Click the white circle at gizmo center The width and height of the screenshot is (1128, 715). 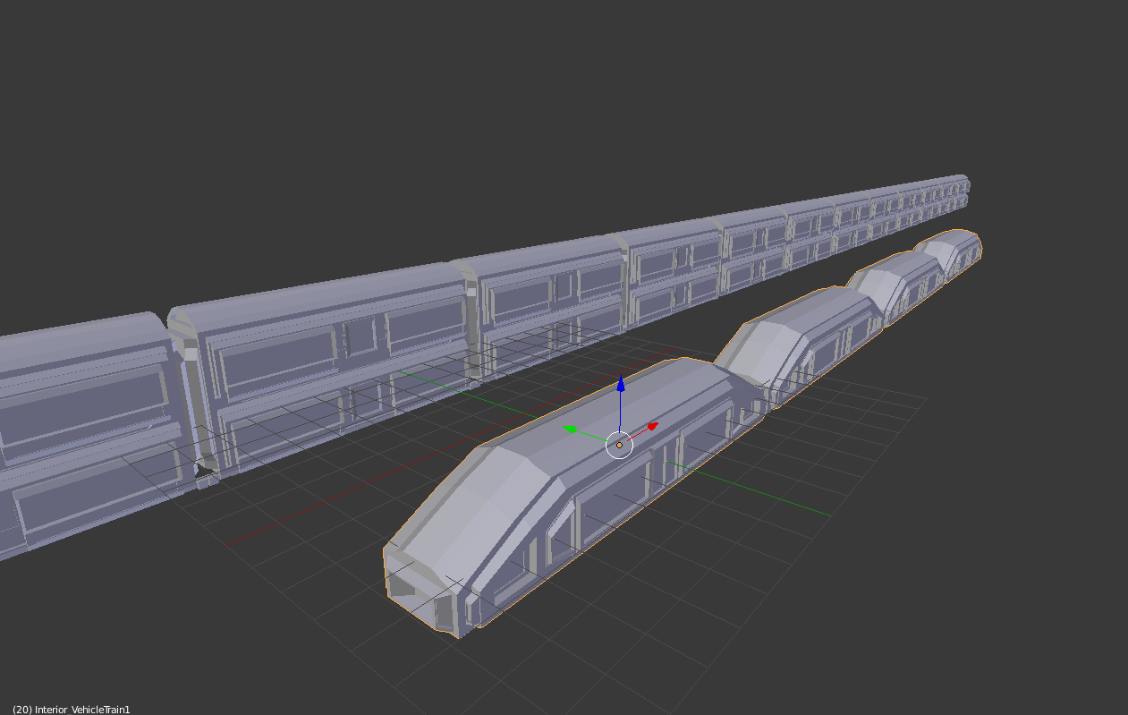[619, 445]
